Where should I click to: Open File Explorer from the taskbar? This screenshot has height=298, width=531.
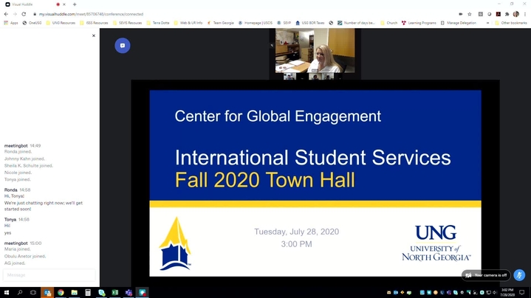click(x=74, y=292)
